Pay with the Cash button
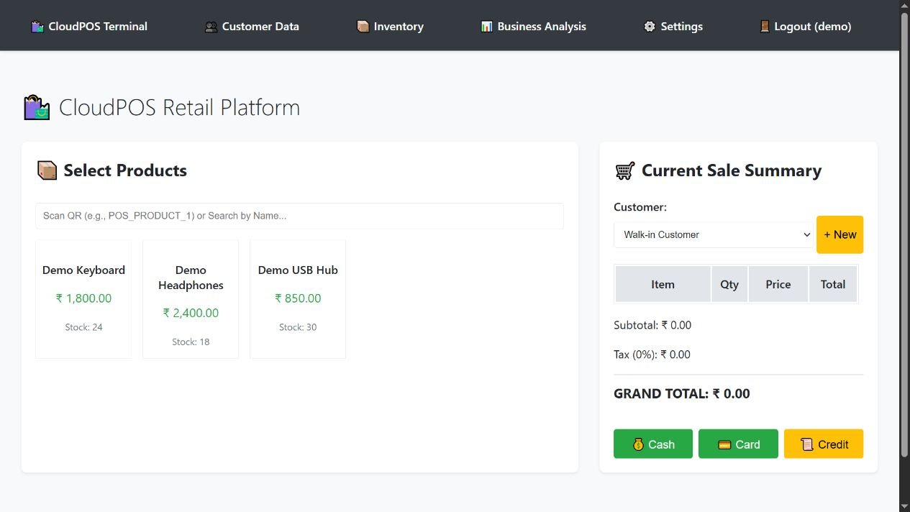The width and height of the screenshot is (910, 512). (653, 444)
